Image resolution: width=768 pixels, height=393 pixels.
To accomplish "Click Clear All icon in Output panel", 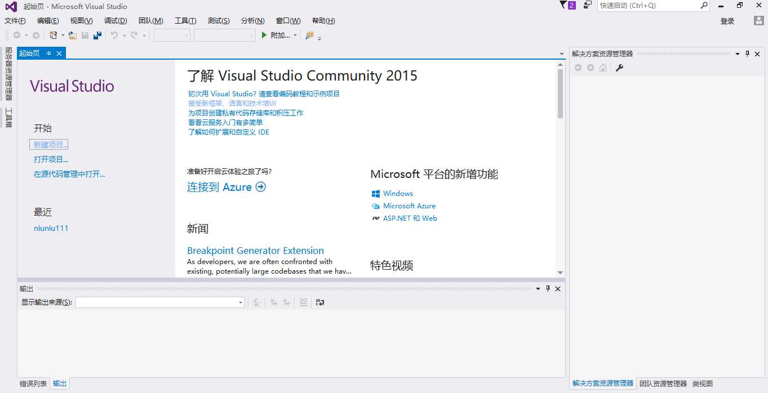I will [x=304, y=302].
